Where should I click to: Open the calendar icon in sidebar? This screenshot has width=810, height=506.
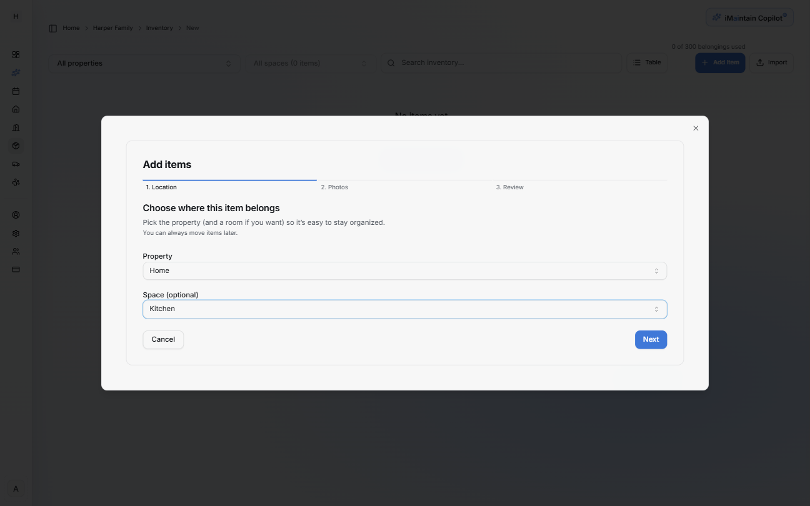coord(16,91)
